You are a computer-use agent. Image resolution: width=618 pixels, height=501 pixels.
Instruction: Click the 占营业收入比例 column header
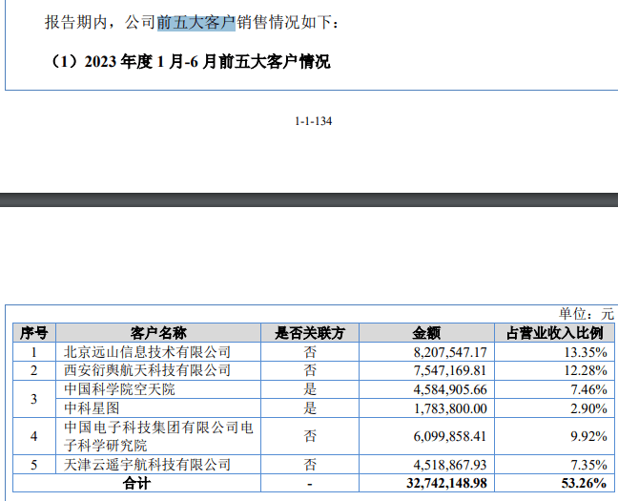coord(554,333)
